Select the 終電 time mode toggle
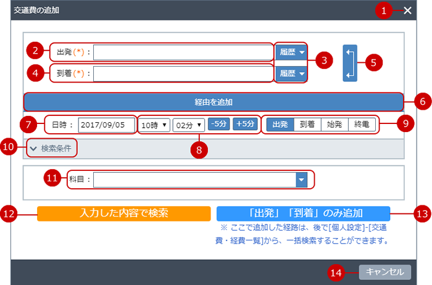This screenshot has height=285, width=432. (362, 124)
